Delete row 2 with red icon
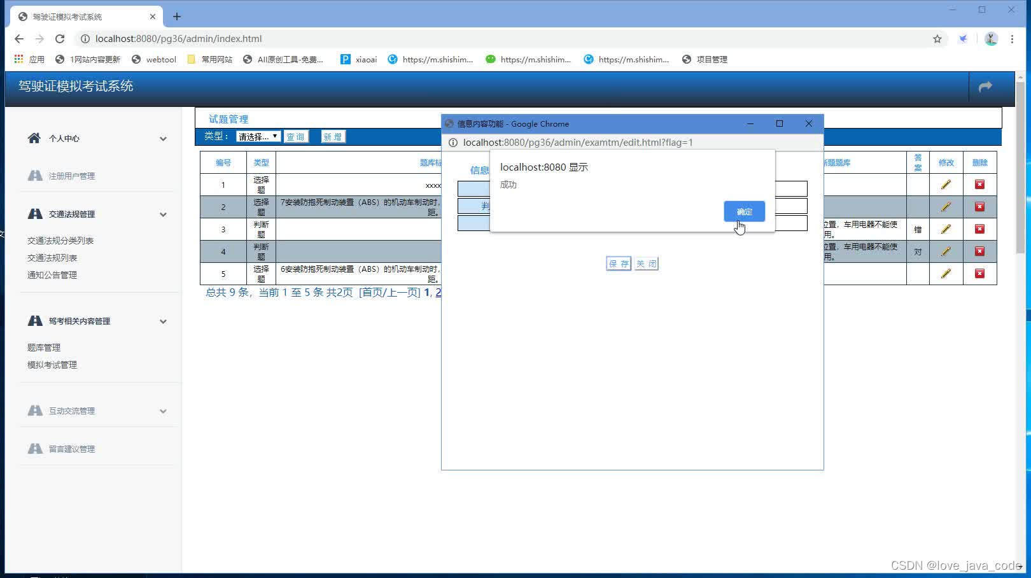 click(979, 207)
